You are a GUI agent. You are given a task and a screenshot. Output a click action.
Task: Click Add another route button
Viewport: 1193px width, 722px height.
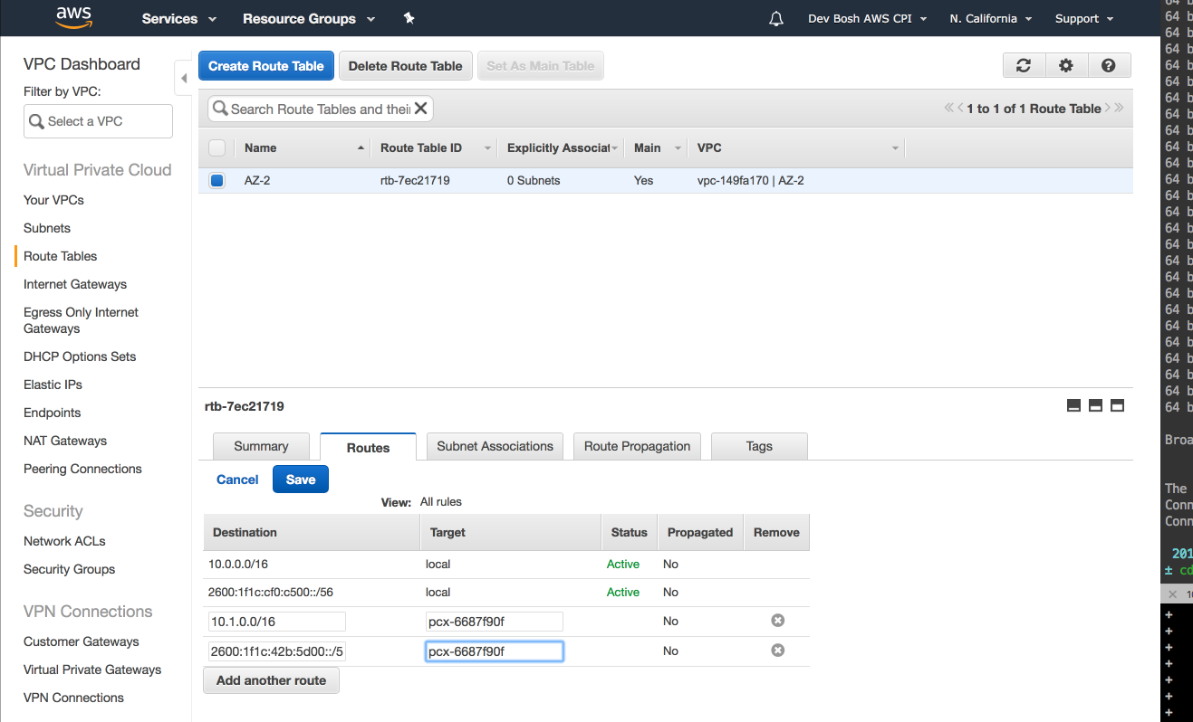pos(271,680)
